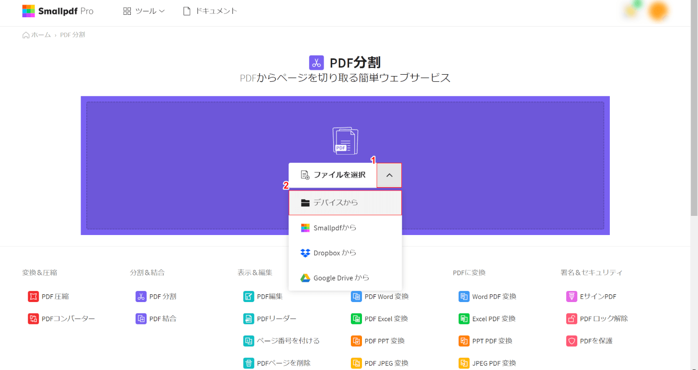Click the PDF PPT 変換 icon
Viewport: 698px width, 370px height.
coord(356,341)
